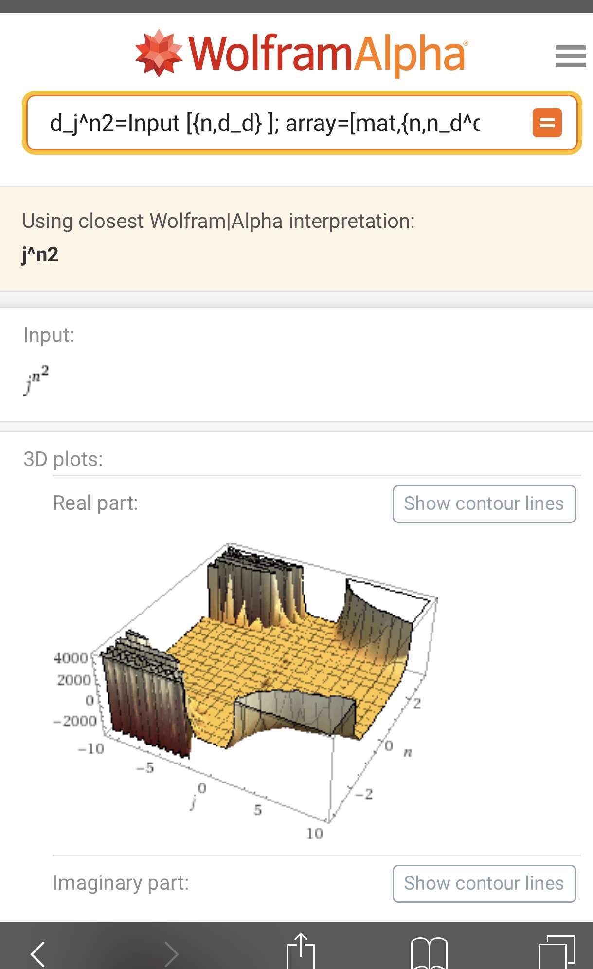The image size is (593, 969).
Task: Select the j^n2 interpretation text
Action: pos(40,255)
